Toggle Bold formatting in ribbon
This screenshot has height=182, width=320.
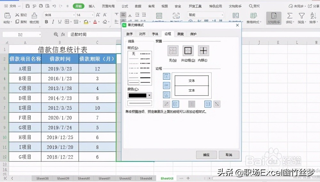click(x=46, y=22)
